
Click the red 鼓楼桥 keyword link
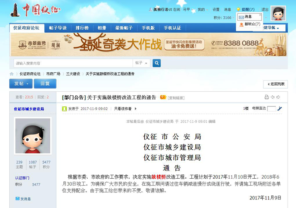click(x=159, y=177)
